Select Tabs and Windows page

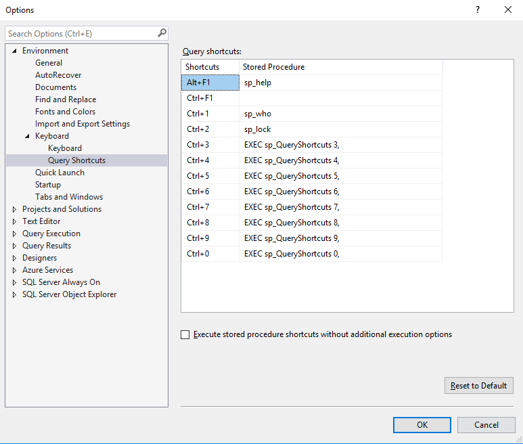coord(69,197)
